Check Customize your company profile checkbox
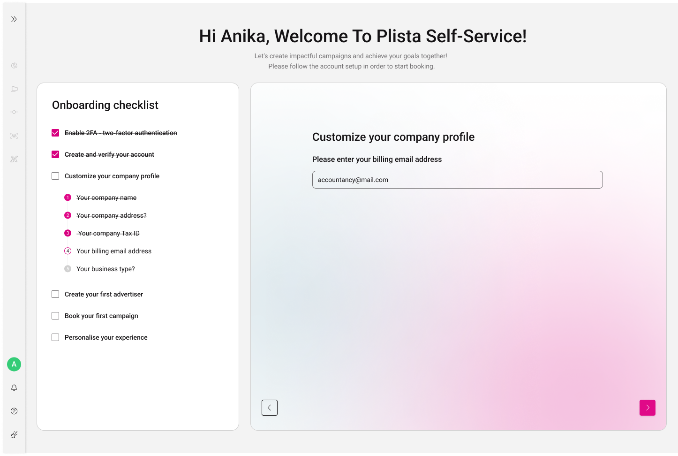678x456 pixels. [x=55, y=176]
